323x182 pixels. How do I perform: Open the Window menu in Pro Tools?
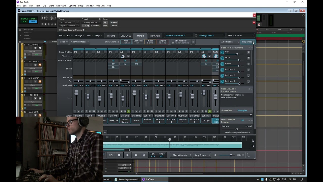point(90,6)
